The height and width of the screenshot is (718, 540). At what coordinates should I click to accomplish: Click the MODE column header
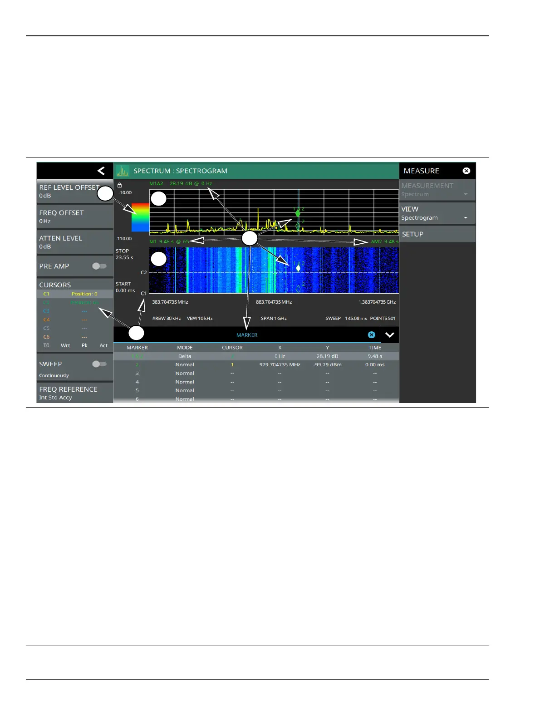pos(185,348)
